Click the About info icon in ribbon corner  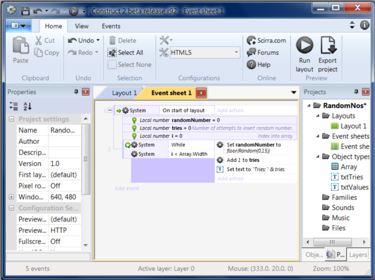pos(365,25)
